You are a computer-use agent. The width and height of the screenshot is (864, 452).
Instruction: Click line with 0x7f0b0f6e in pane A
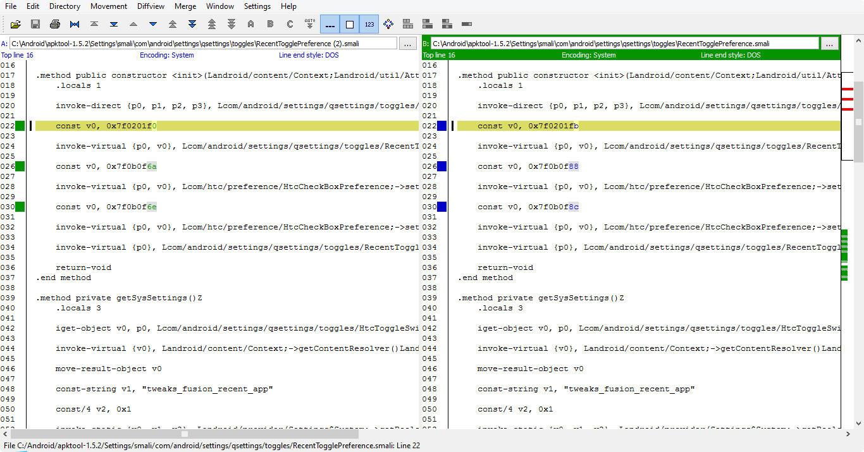pyautogui.click(x=106, y=207)
